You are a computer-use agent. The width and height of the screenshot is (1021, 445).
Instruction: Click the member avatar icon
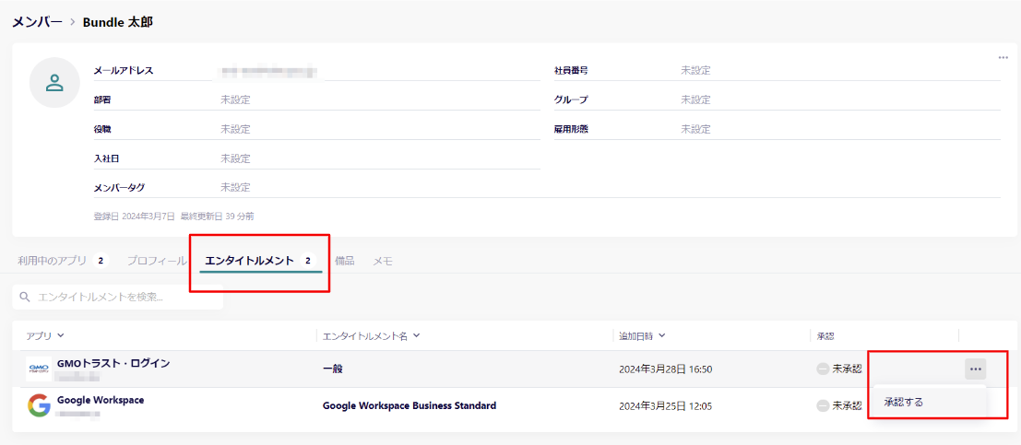54,82
